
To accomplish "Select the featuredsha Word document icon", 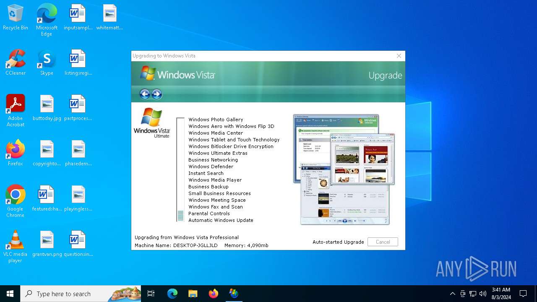I will point(47,199).
